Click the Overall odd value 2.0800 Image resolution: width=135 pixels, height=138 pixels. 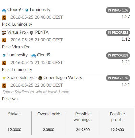coord(49,130)
